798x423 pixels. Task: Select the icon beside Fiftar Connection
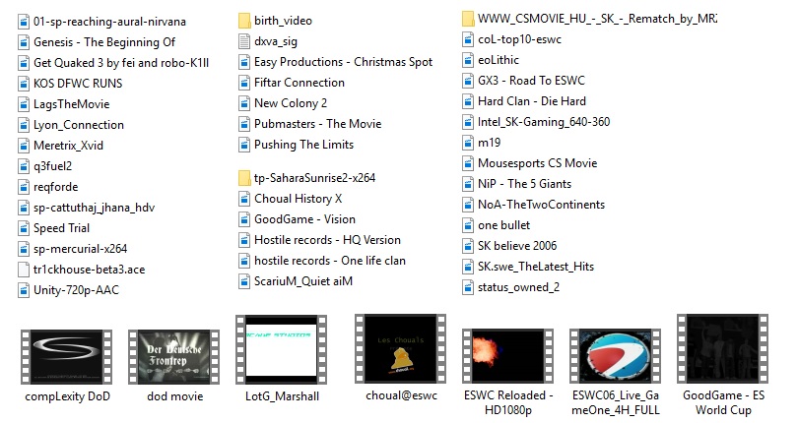244,83
